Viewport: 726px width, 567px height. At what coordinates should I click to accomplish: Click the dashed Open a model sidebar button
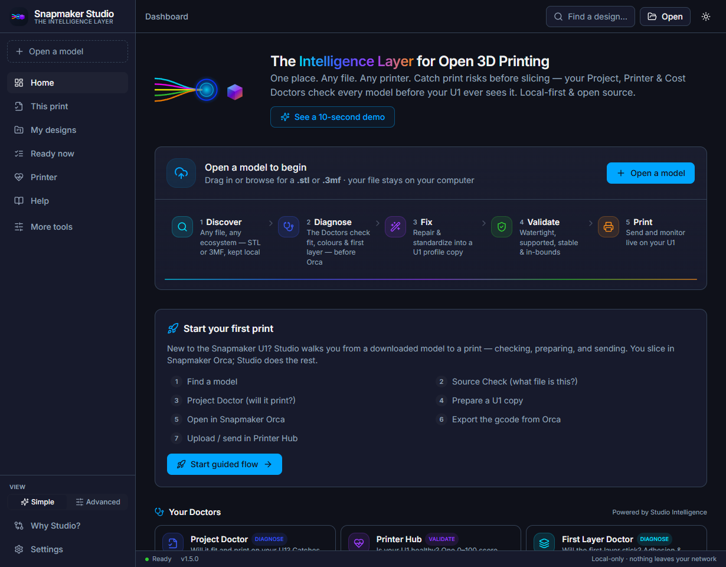point(67,51)
